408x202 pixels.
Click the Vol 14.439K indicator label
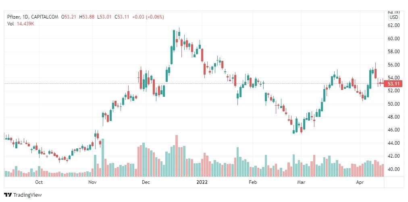21,24
